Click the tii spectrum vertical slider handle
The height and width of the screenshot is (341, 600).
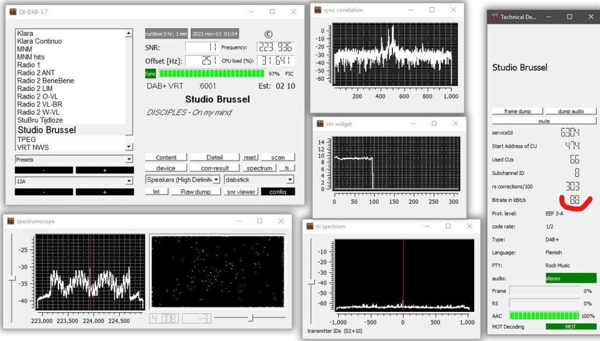(x=311, y=282)
